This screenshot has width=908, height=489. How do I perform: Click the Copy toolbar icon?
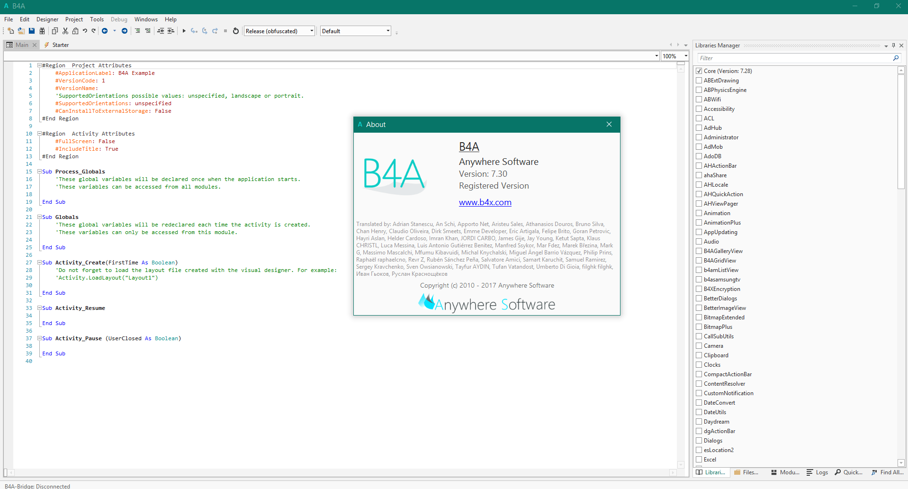(x=55, y=31)
